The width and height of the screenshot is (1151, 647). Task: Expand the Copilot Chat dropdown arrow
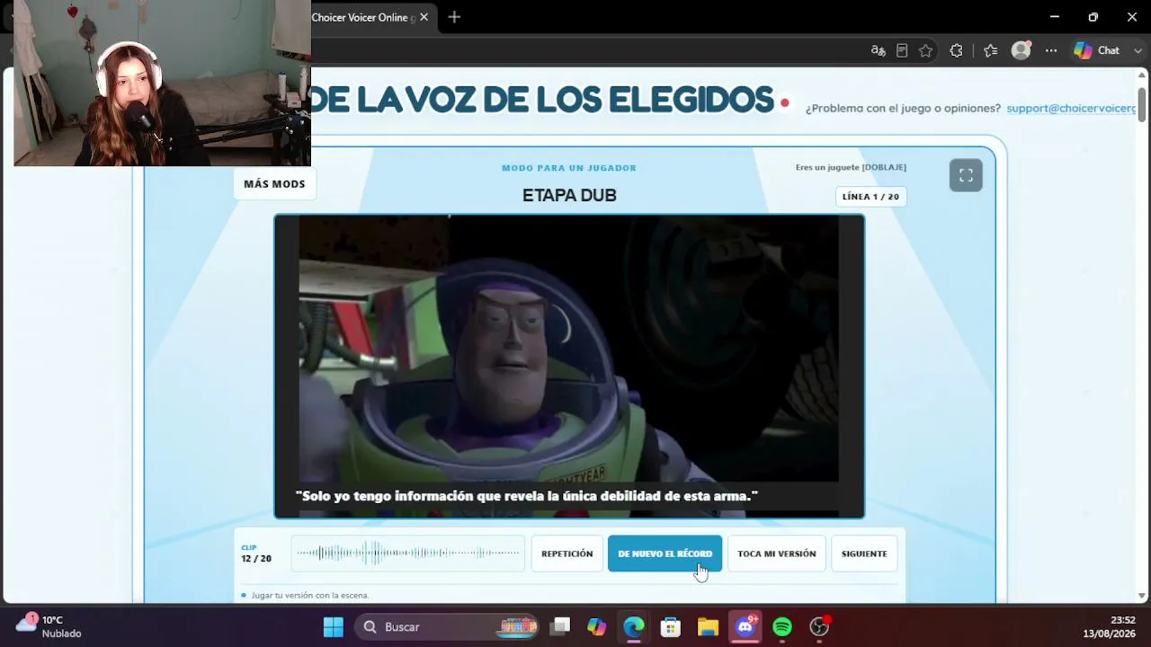point(1138,50)
